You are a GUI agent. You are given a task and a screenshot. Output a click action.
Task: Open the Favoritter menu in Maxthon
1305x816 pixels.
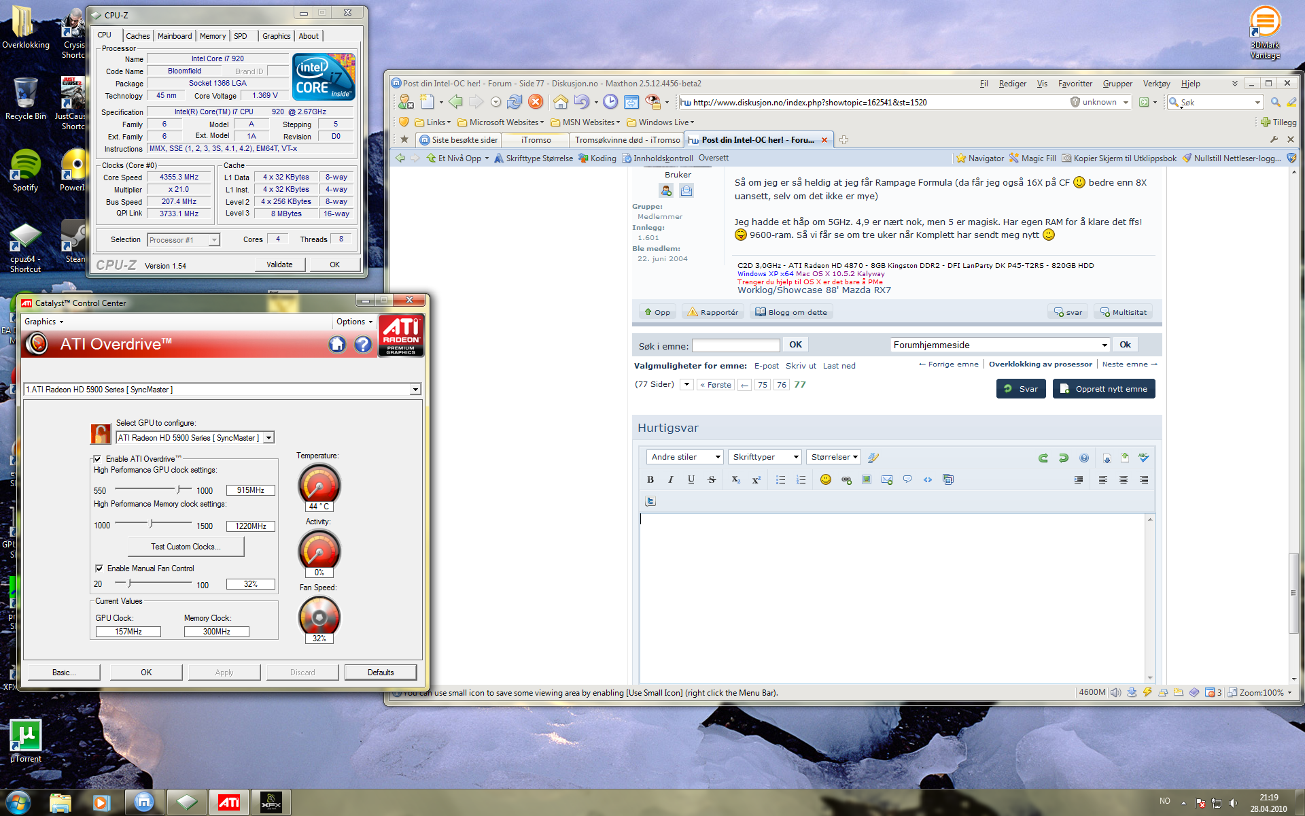[x=1075, y=84]
